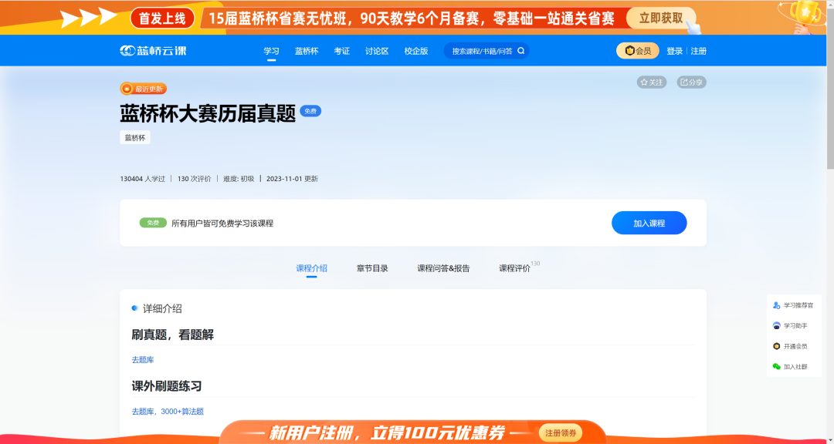Click the 130404 人学过 text
Image resolution: width=834 pixels, height=444 pixels.
pos(143,179)
